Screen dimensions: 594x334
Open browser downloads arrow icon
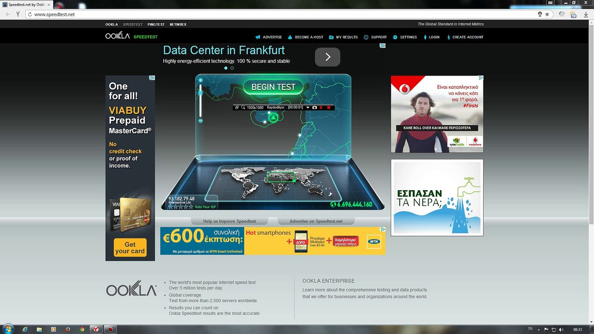586,14
